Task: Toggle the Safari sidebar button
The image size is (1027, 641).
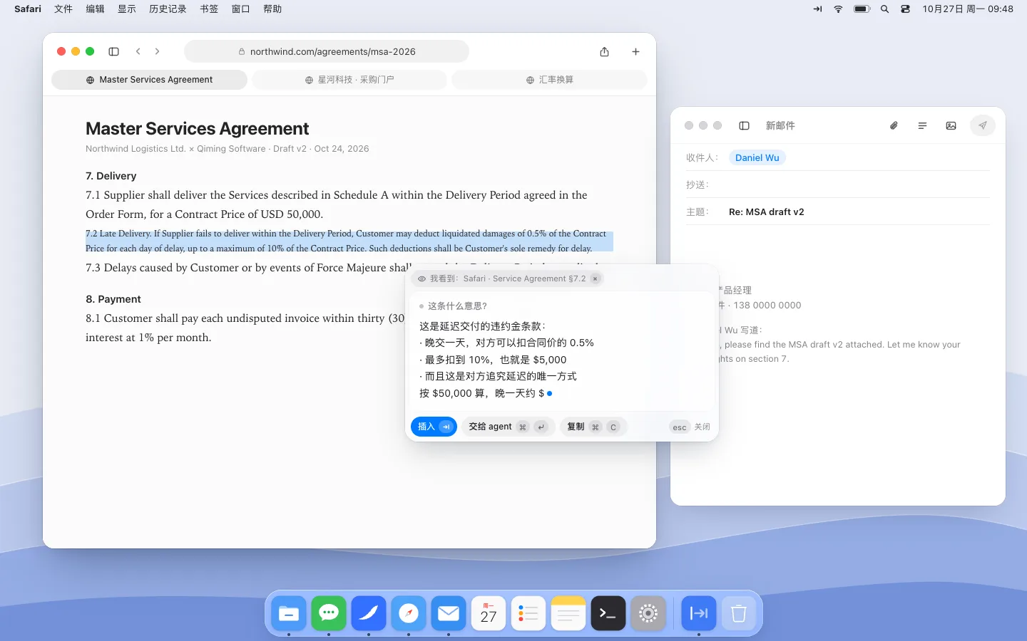Action: 113,51
